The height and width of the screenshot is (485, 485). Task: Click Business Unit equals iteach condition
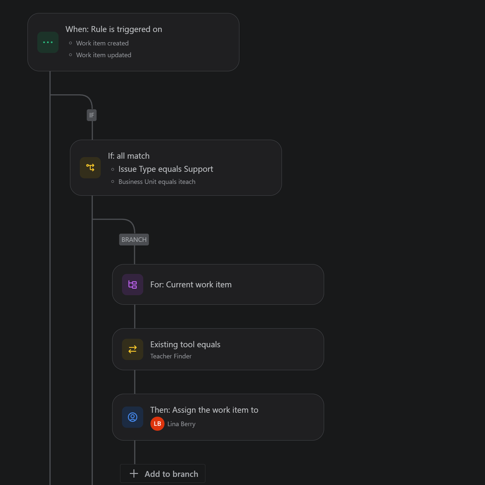157,182
